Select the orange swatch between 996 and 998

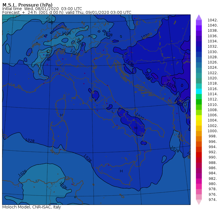pyautogui.click(x=199, y=139)
